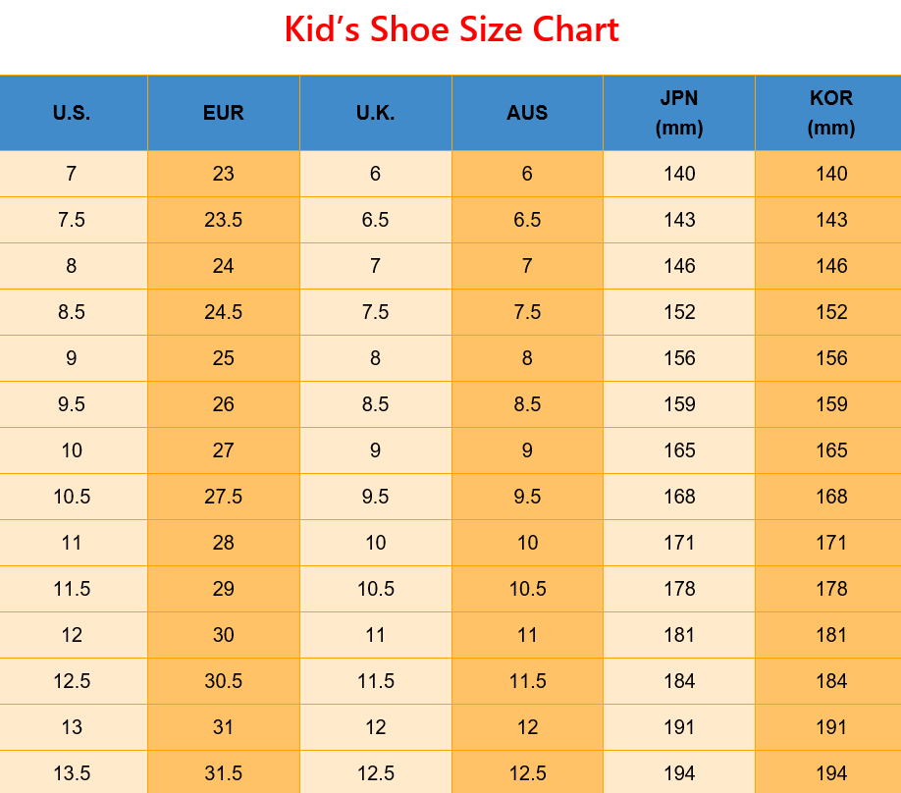Viewport: 901px width, 793px height.
Task: Select the KOR 140 cell
Action: coord(831,174)
